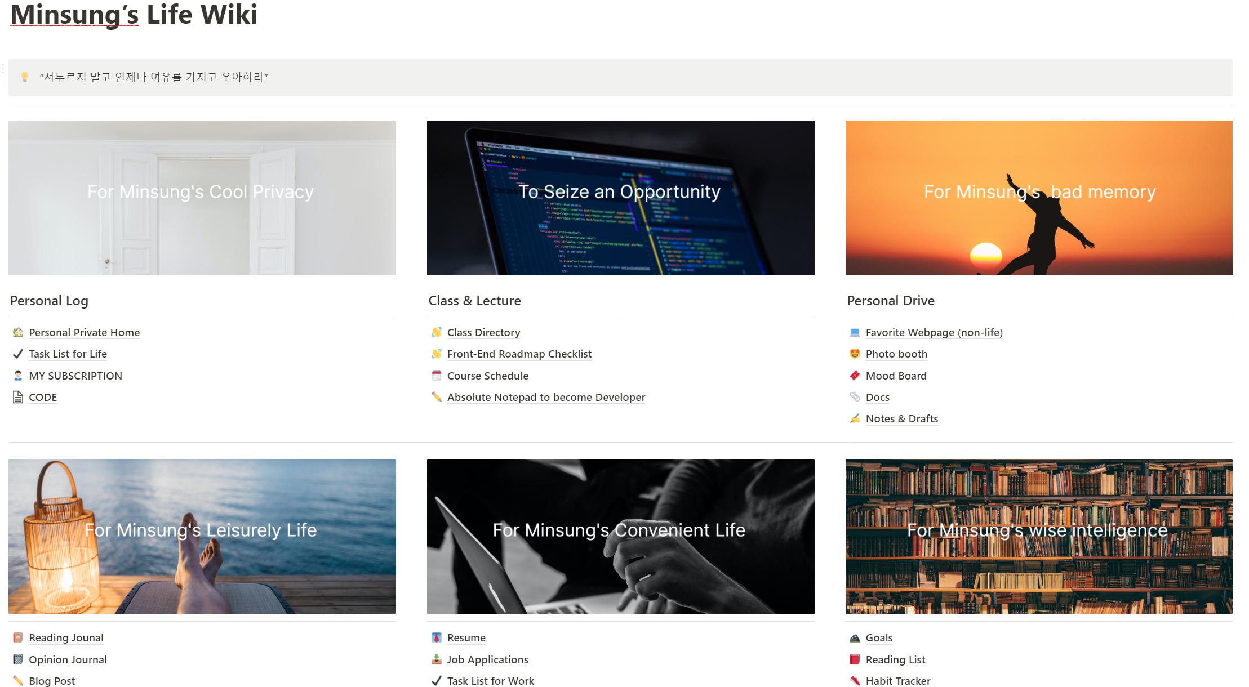This screenshot has width=1249, height=687.
Task: Click the document icon beside CODE
Action: tap(18, 397)
